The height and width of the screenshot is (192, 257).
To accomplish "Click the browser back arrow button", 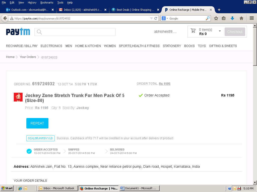I will click(5, 18).
